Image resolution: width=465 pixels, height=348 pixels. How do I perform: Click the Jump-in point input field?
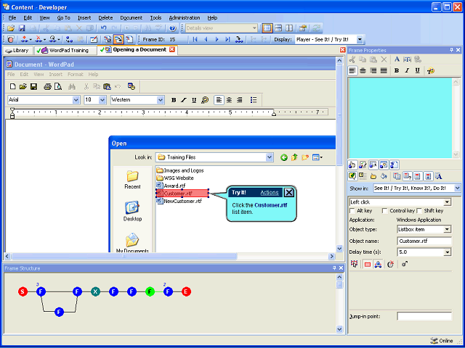424,316
